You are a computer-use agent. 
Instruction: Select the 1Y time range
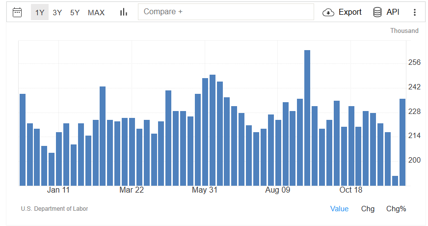coord(40,12)
